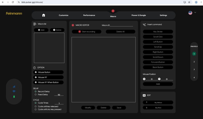The width and height of the screenshot is (203, 119).
Task: Open the Customize tab
Action: tap(63, 15)
